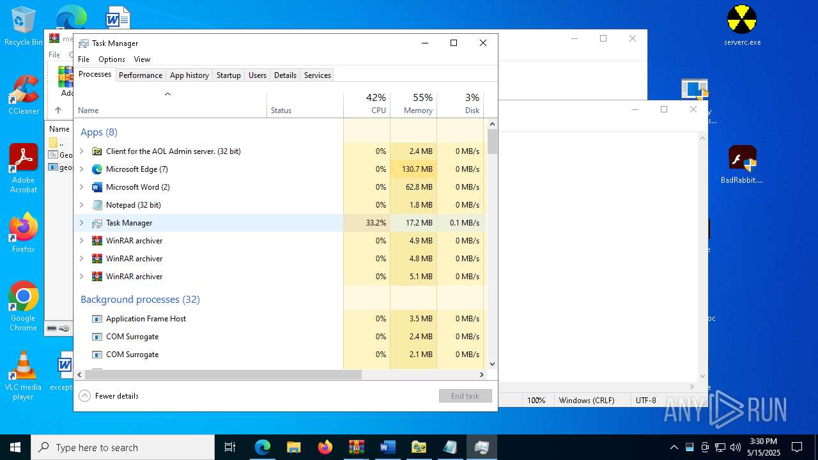Open the VLC media player desktop shortcut
The width and height of the screenshot is (818, 460).
23,376
